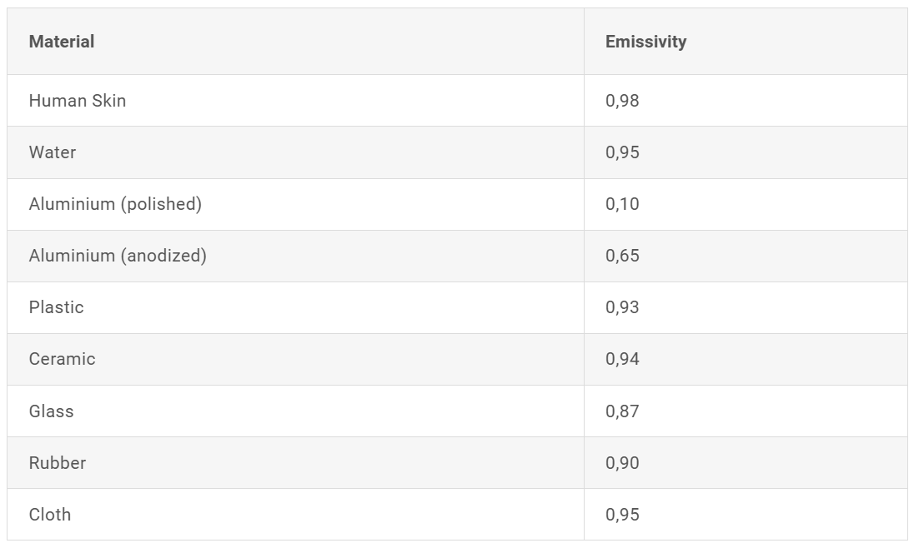Click the Rubber material cell

click(x=295, y=463)
